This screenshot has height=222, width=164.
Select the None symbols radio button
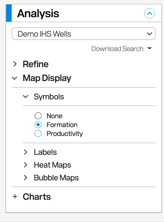point(38,116)
